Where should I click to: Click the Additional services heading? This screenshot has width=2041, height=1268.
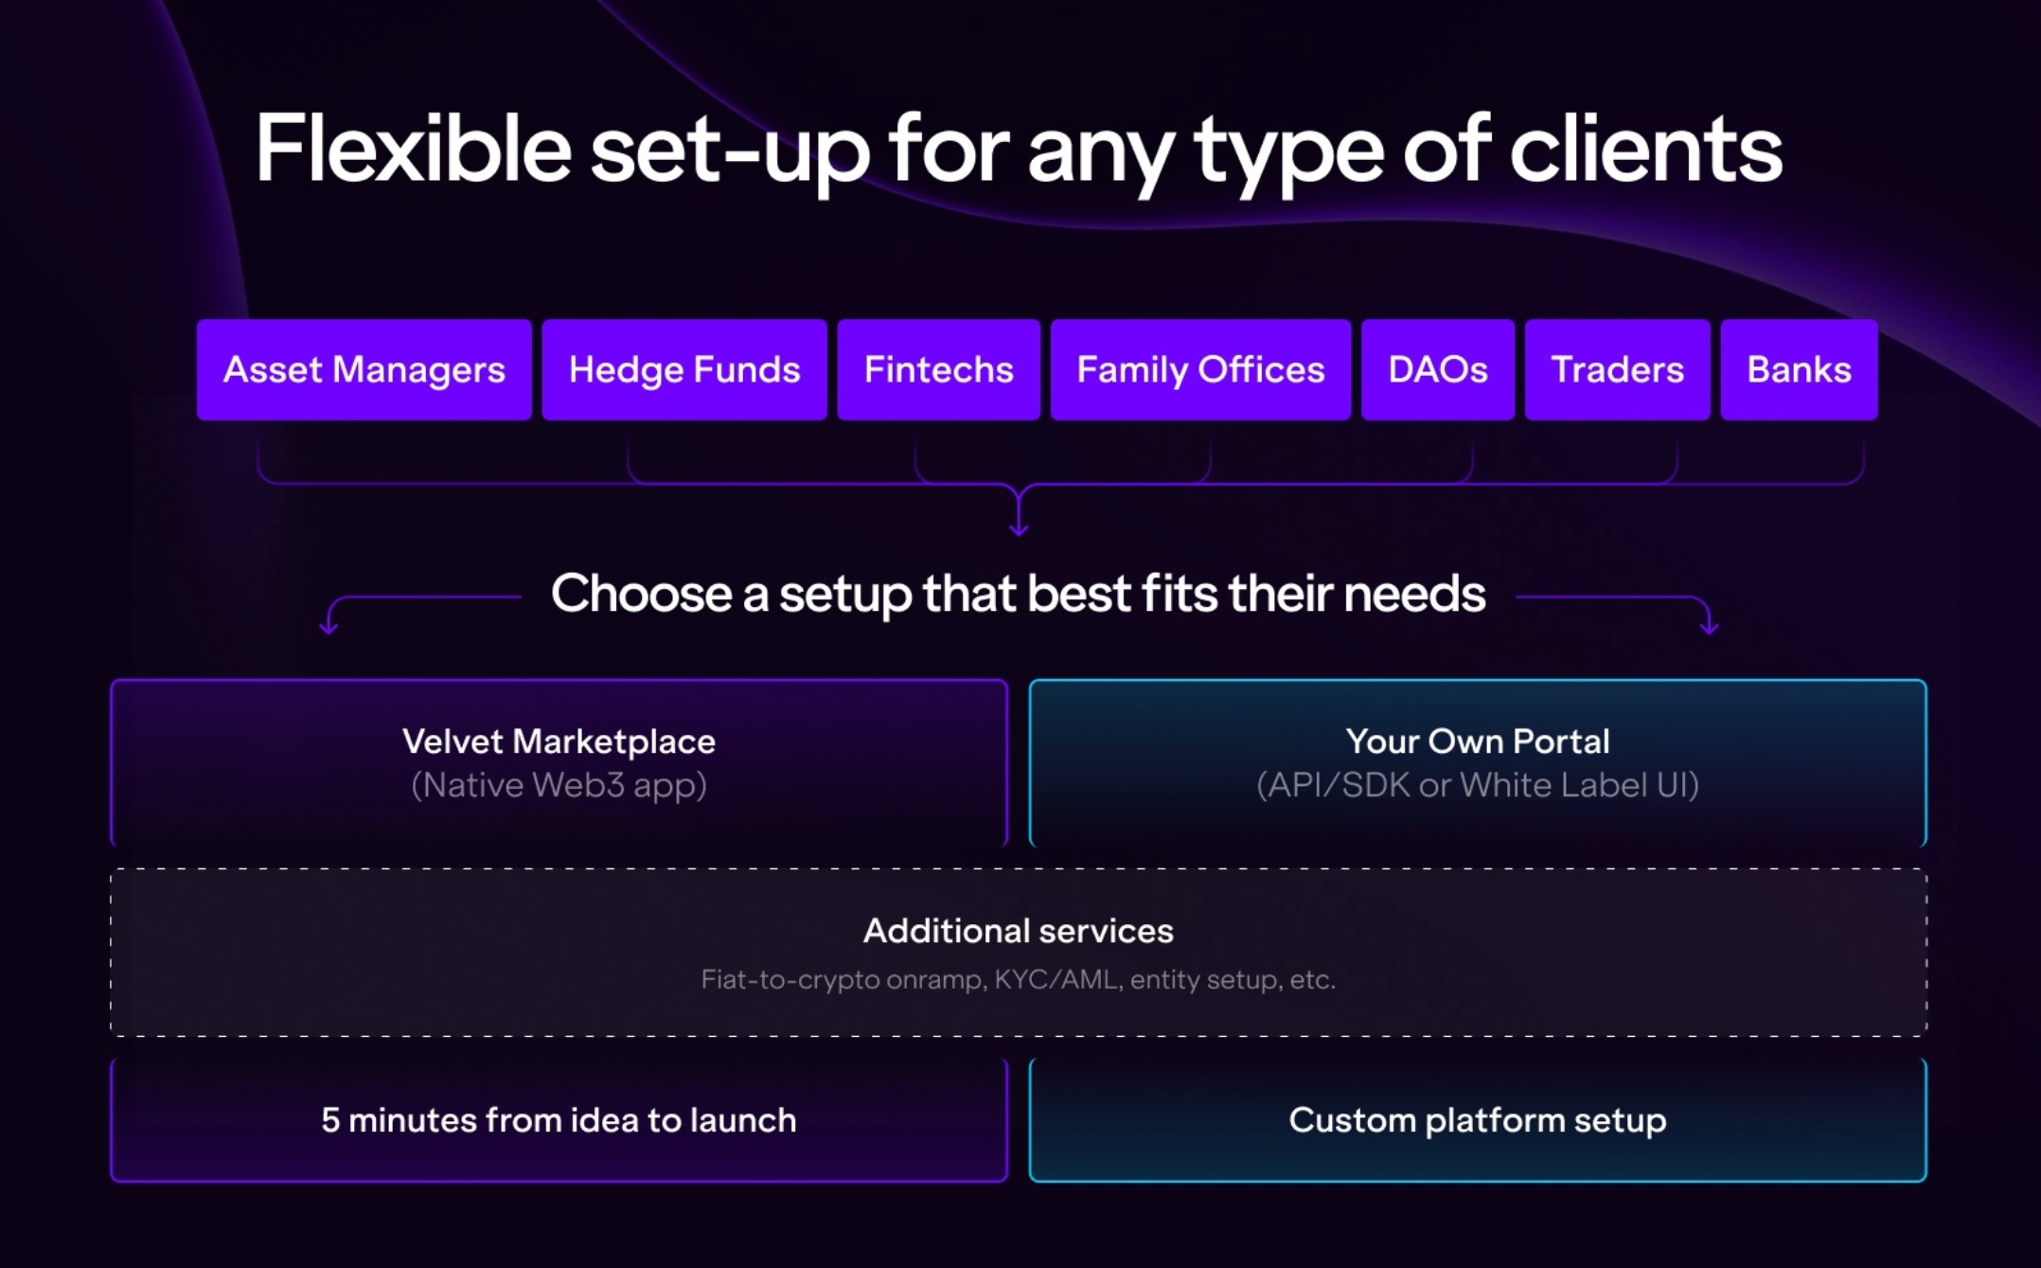tap(1018, 931)
